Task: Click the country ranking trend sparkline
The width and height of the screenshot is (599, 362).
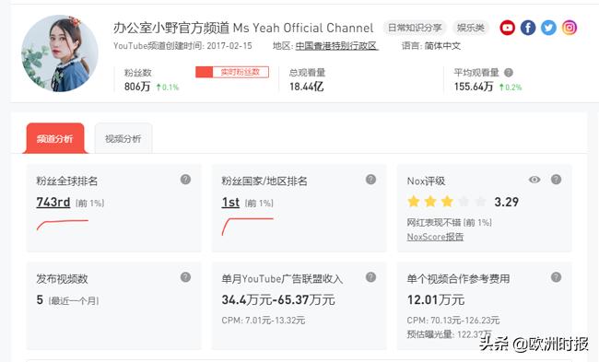Action: (248, 227)
